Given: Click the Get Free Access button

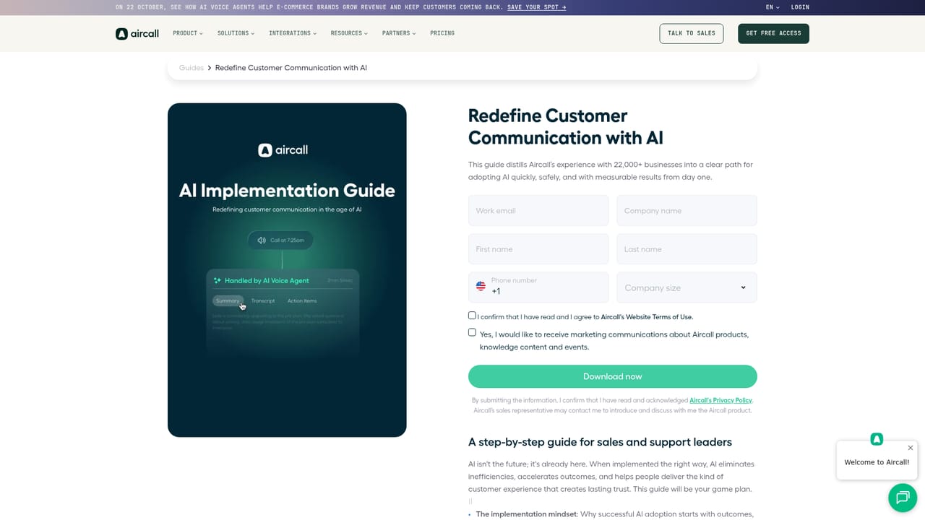Looking at the screenshot, I should (773, 33).
